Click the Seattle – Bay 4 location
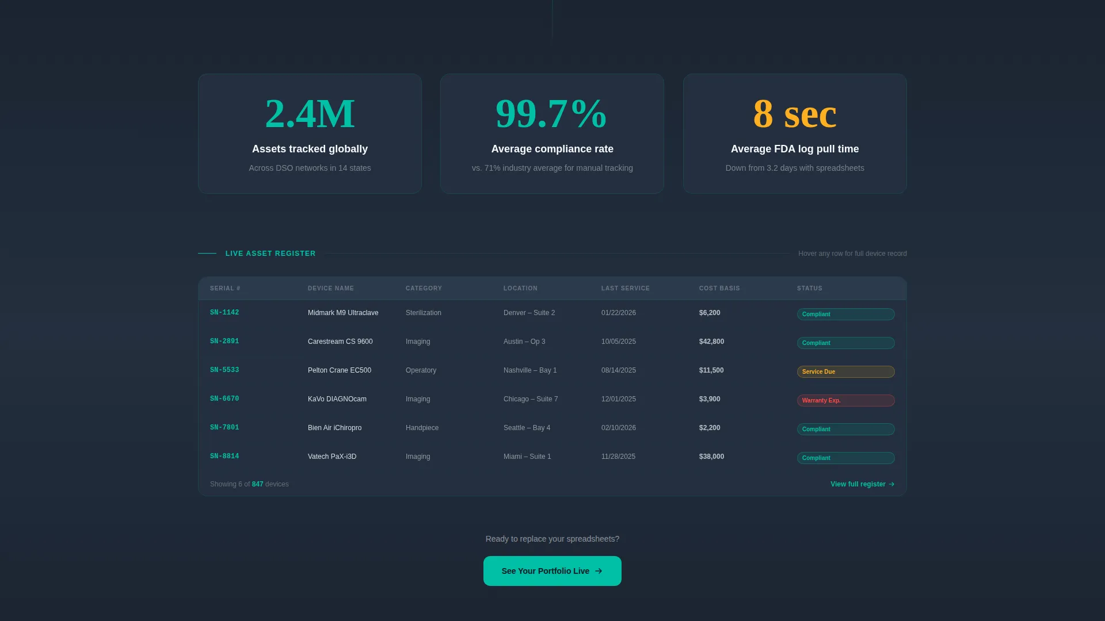 click(527, 428)
